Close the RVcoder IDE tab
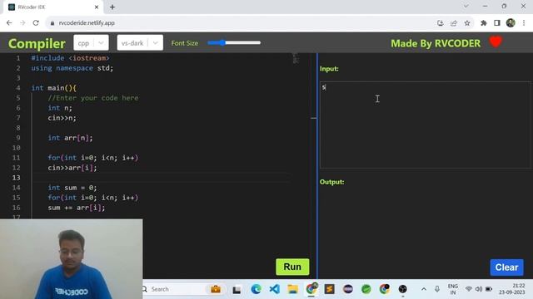This screenshot has width=533, height=299. [97, 7]
